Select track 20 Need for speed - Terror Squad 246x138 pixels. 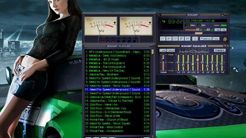(x=117, y=123)
